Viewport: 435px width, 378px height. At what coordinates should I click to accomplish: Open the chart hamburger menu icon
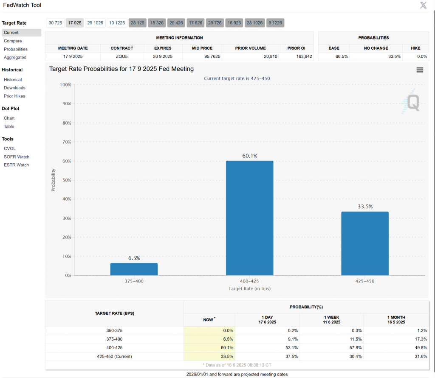pos(420,70)
